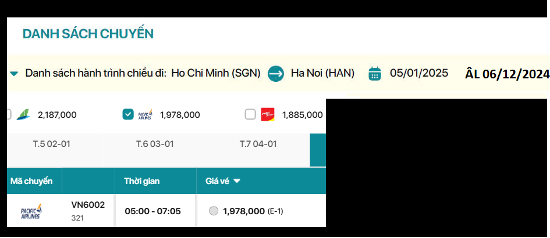
Task: Click the 05:00 - 07:05 flight time cell
Action: click(152, 211)
